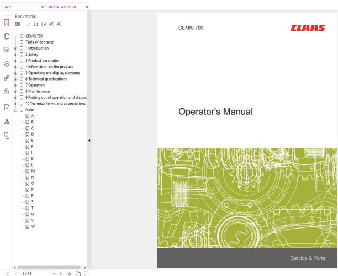Open the Security lock panel
The image size is (338, 276).
pyautogui.click(x=7, y=92)
